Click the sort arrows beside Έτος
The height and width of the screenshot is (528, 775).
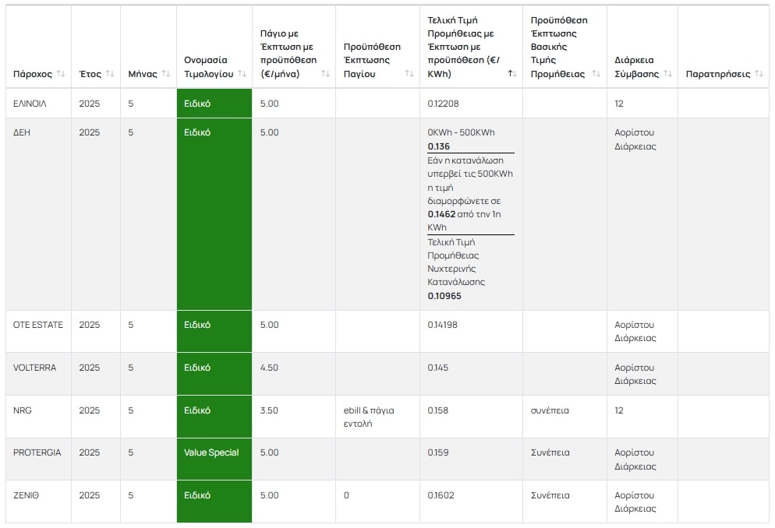(x=110, y=74)
